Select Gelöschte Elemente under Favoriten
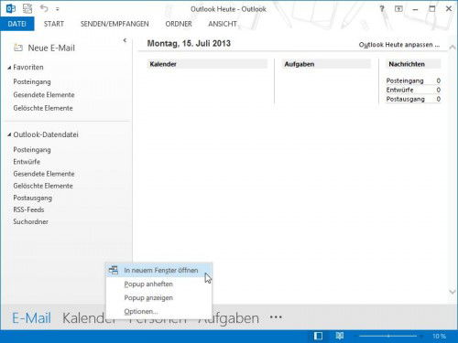The width and height of the screenshot is (458, 343). pyautogui.click(x=43, y=108)
